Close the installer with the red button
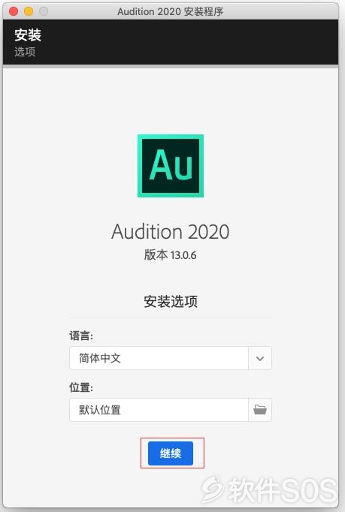 14,11
